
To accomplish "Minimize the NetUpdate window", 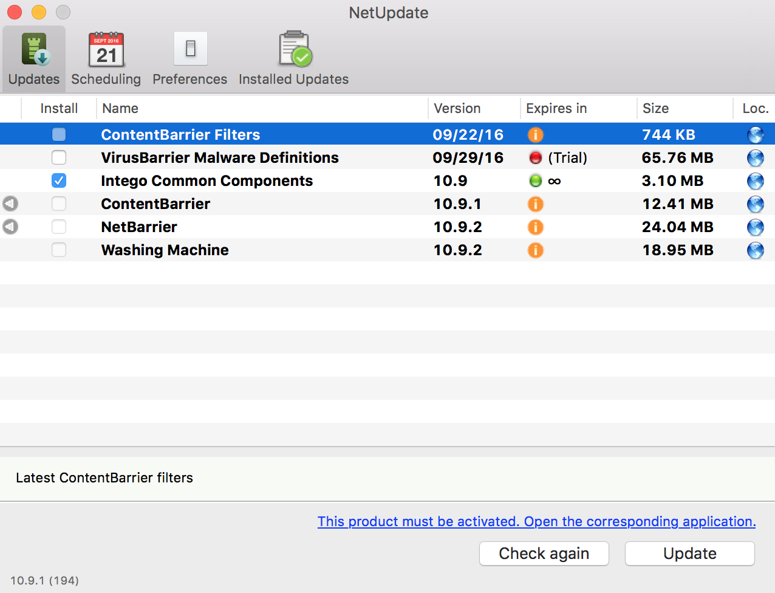I will coord(39,12).
